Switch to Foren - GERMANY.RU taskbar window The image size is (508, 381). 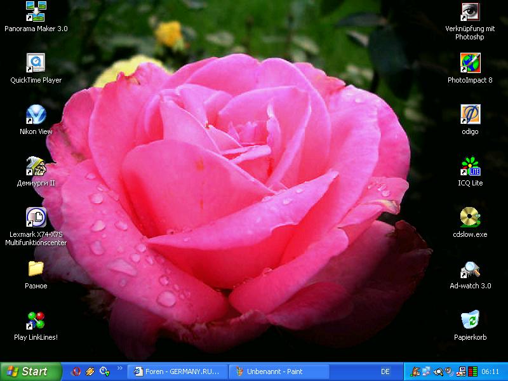tap(177, 371)
